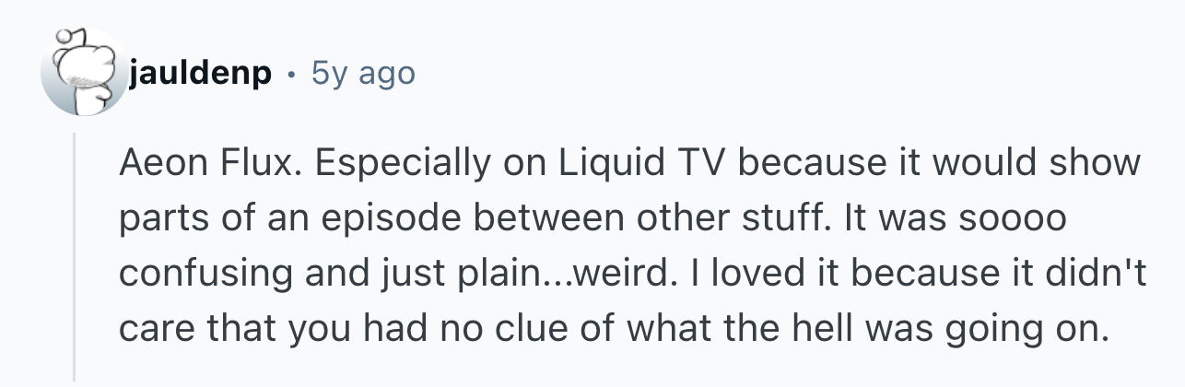
Task: Visit the jauldenp username profile link
Action: tap(200, 73)
